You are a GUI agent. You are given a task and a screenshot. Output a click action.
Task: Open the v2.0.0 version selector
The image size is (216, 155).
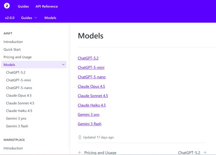pos(10,18)
